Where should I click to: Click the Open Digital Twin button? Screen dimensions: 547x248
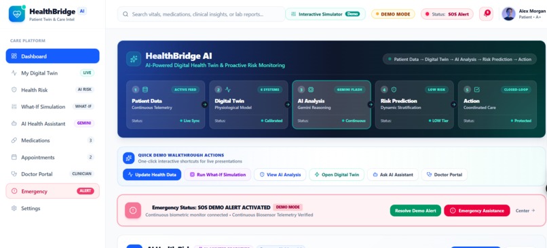point(337,175)
